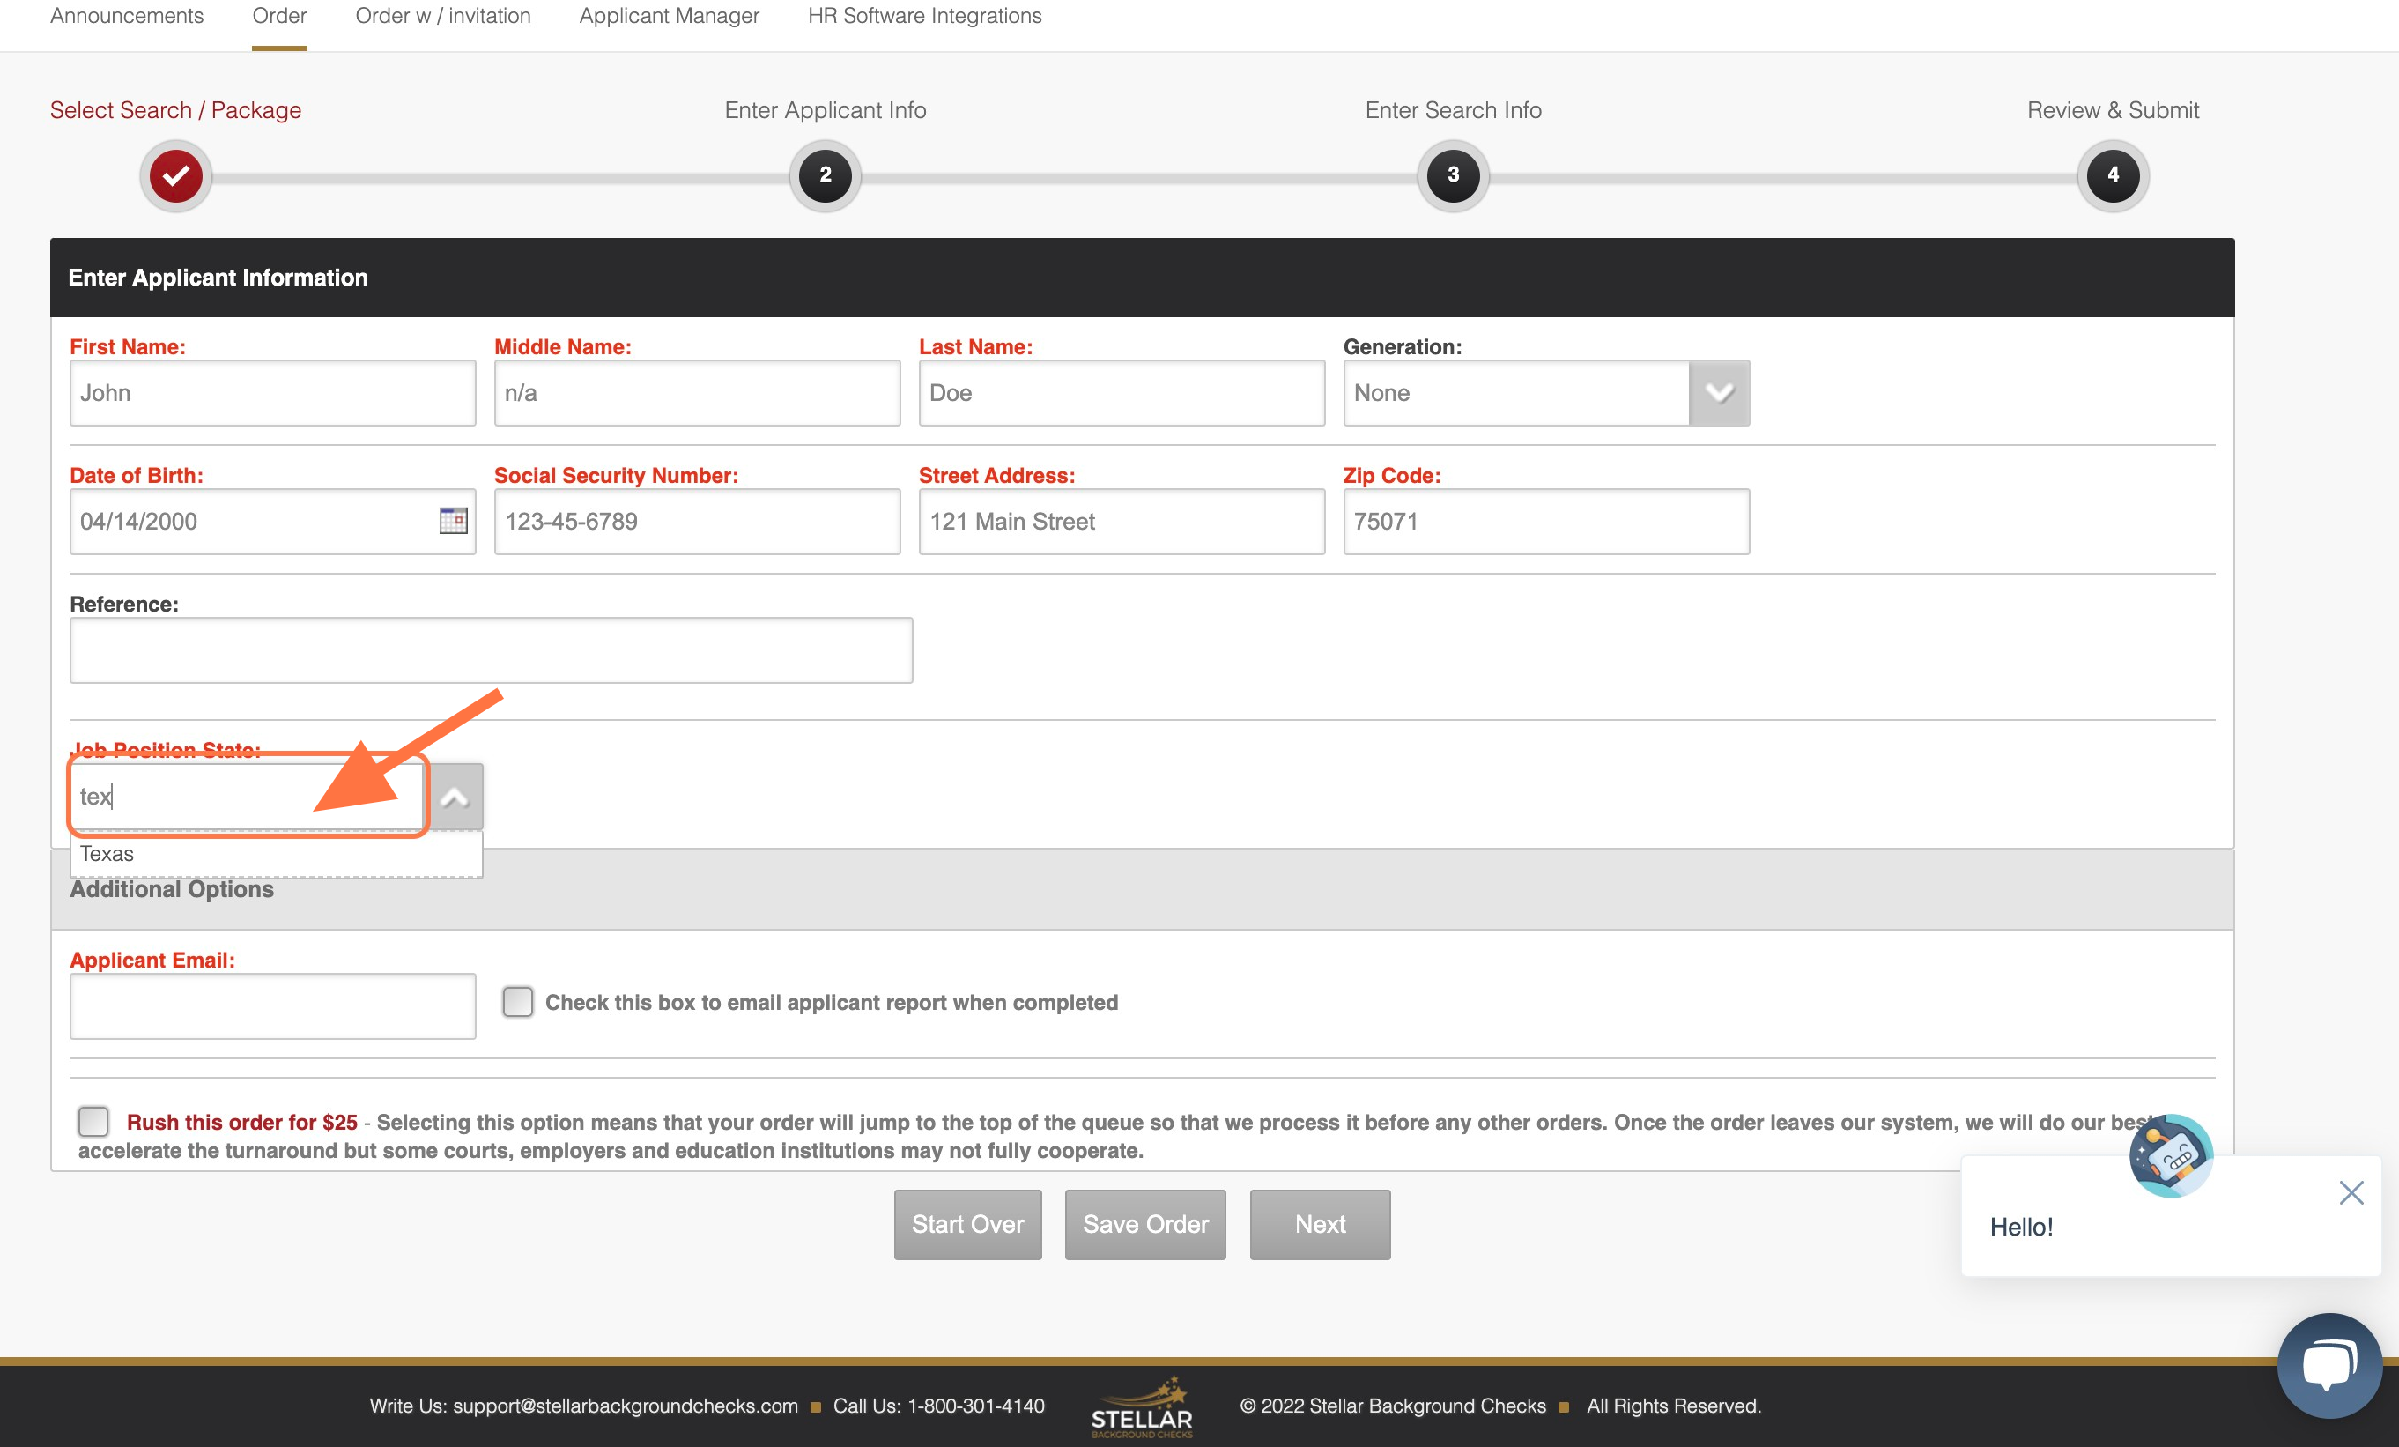This screenshot has width=2399, height=1447.
Task: Click the step 3 progress circle
Action: 1453,175
